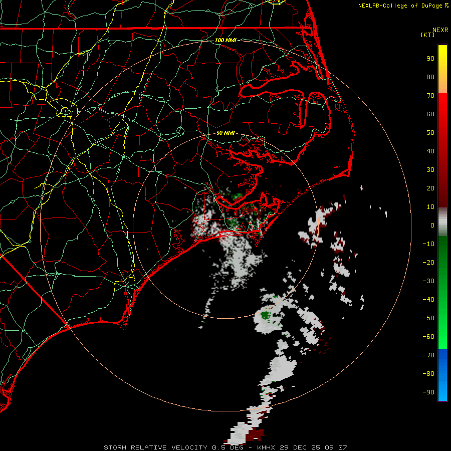Click the 'STORM RELATIVE VELOCITY 0.5 DEG' caption

pos(173,447)
